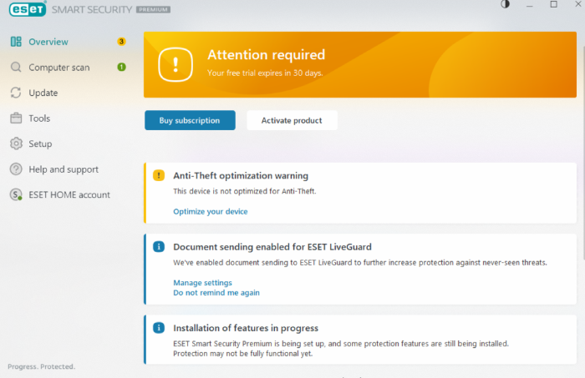Click the Overview dashboard icon in the sidebar
The image size is (585, 378).
coord(16,42)
